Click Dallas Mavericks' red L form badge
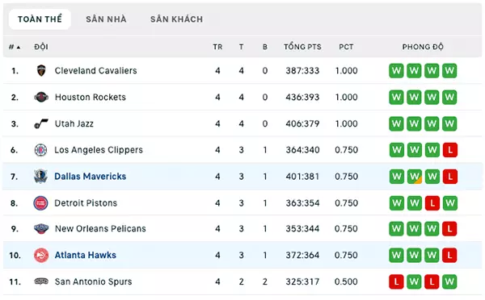485x300 pixels. point(449,177)
